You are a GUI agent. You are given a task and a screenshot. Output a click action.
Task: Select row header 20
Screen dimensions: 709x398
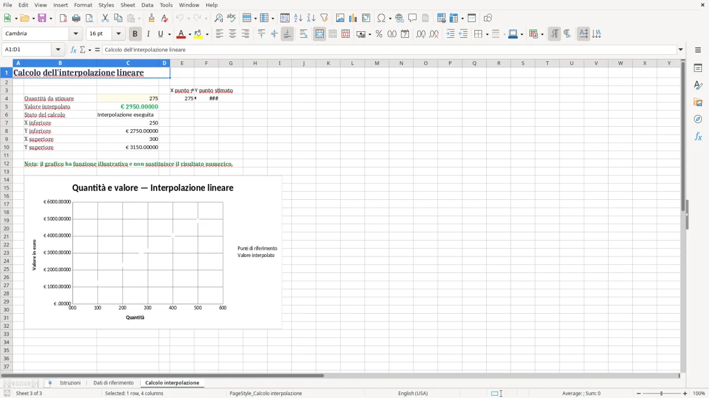click(6, 228)
